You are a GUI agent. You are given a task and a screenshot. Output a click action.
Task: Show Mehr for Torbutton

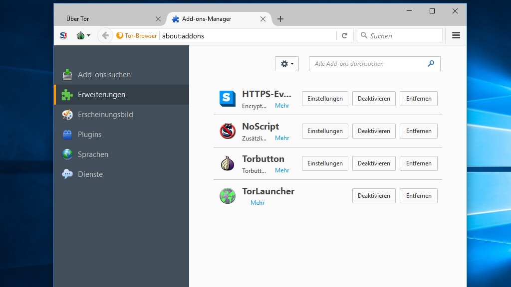tap(282, 170)
